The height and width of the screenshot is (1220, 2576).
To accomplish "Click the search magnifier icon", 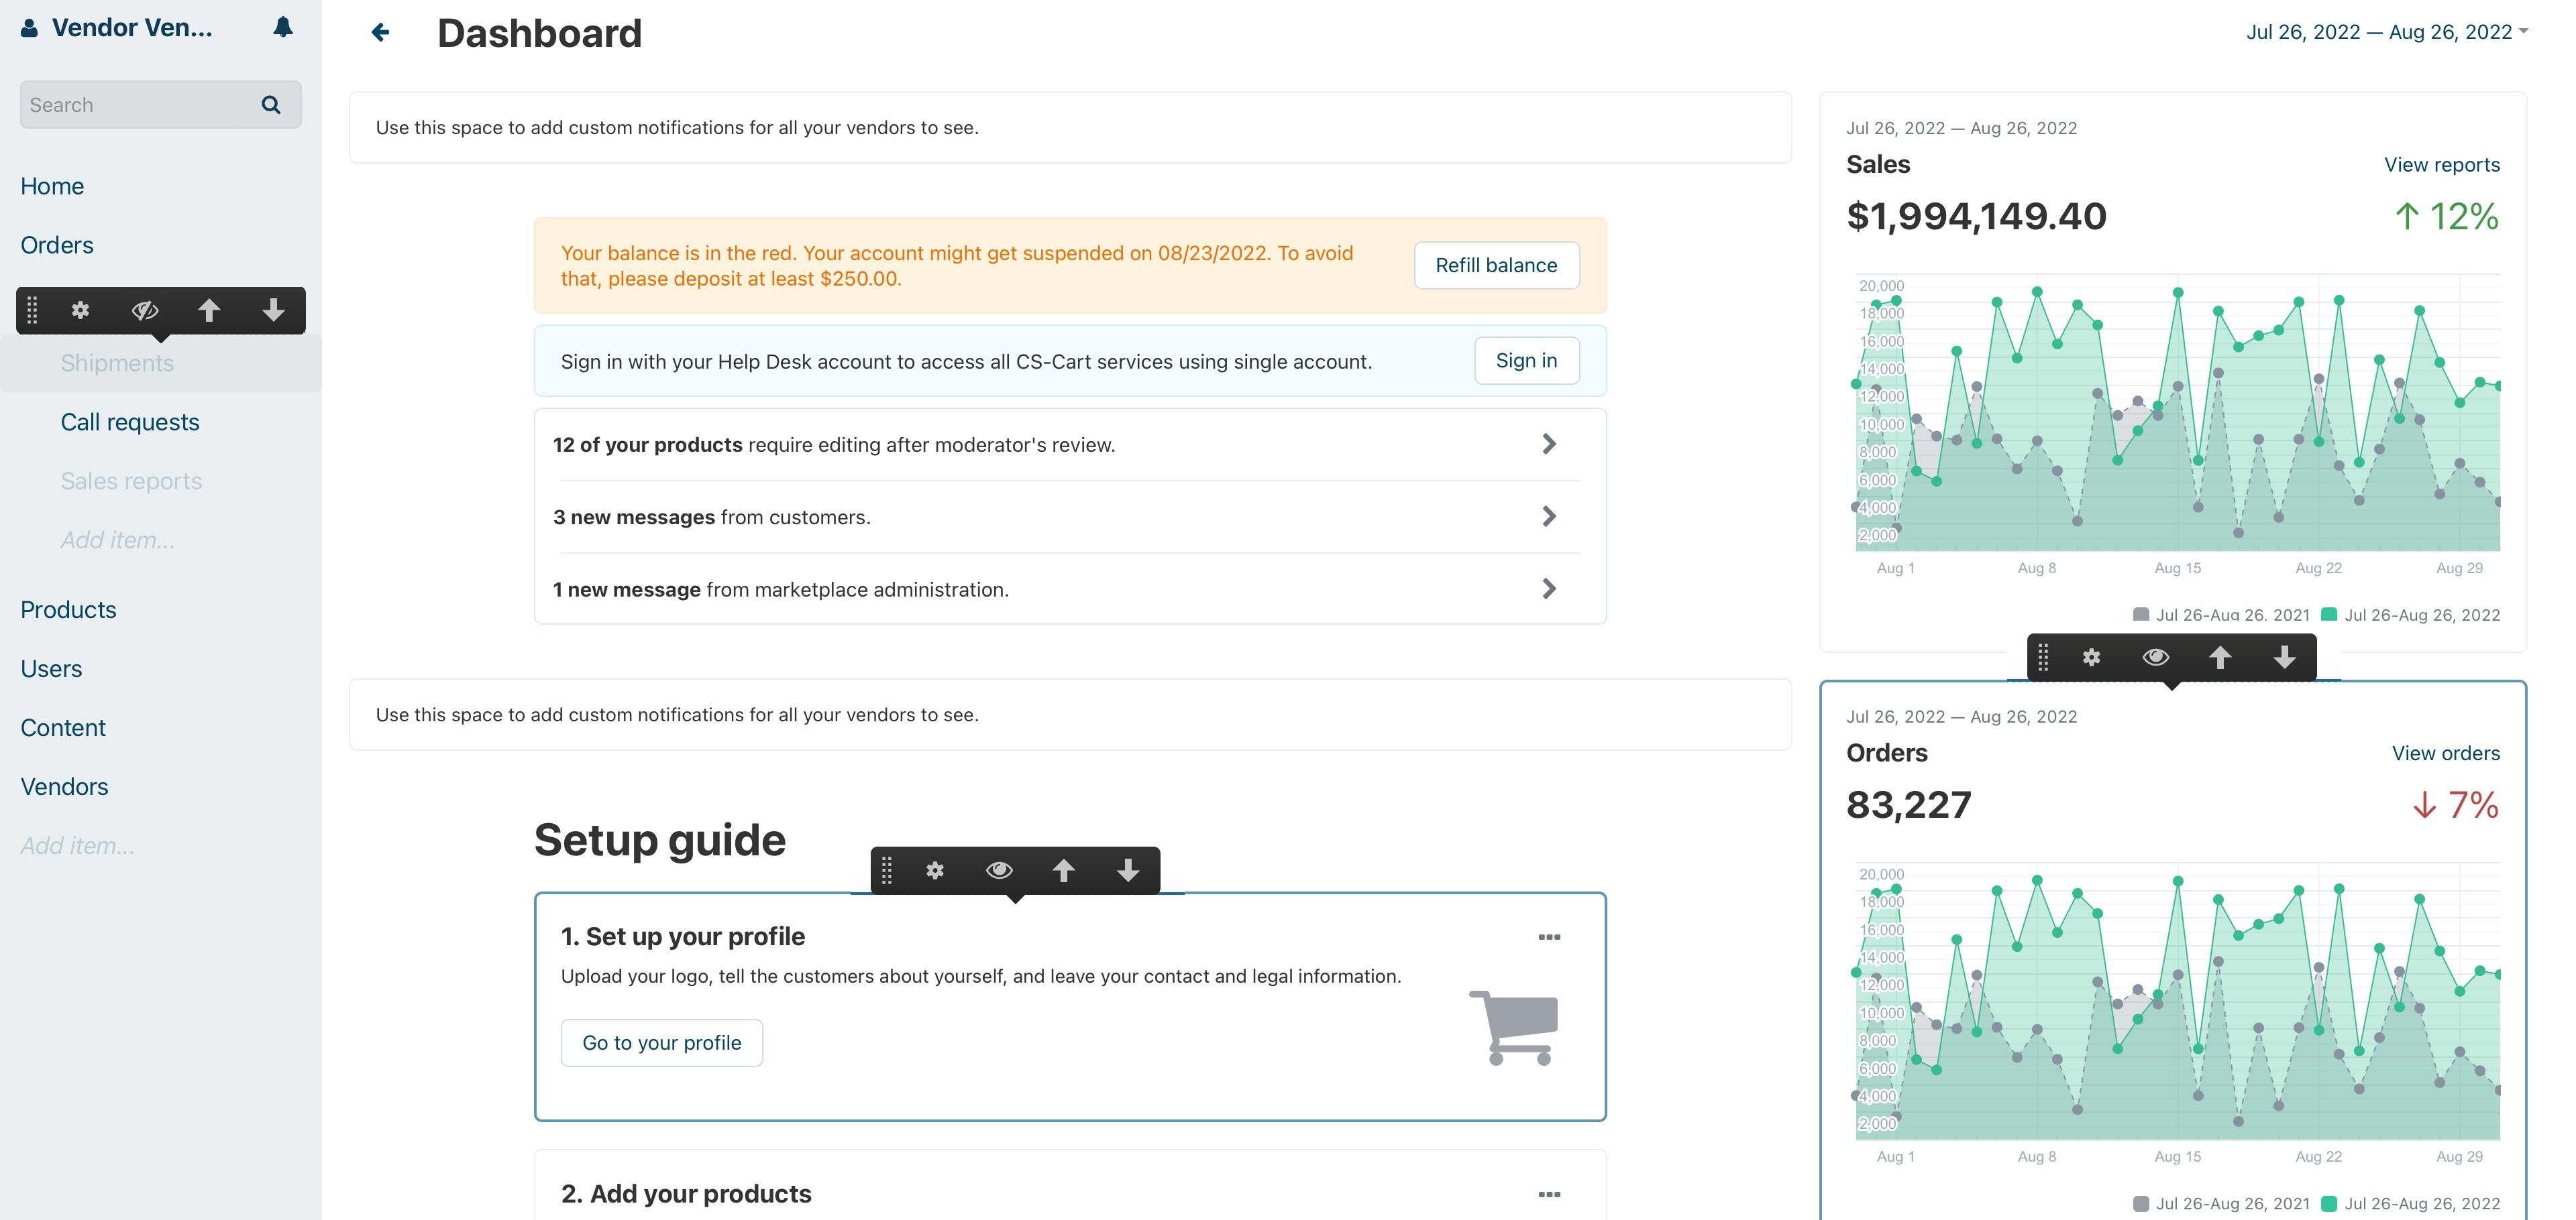I will pos(270,105).
